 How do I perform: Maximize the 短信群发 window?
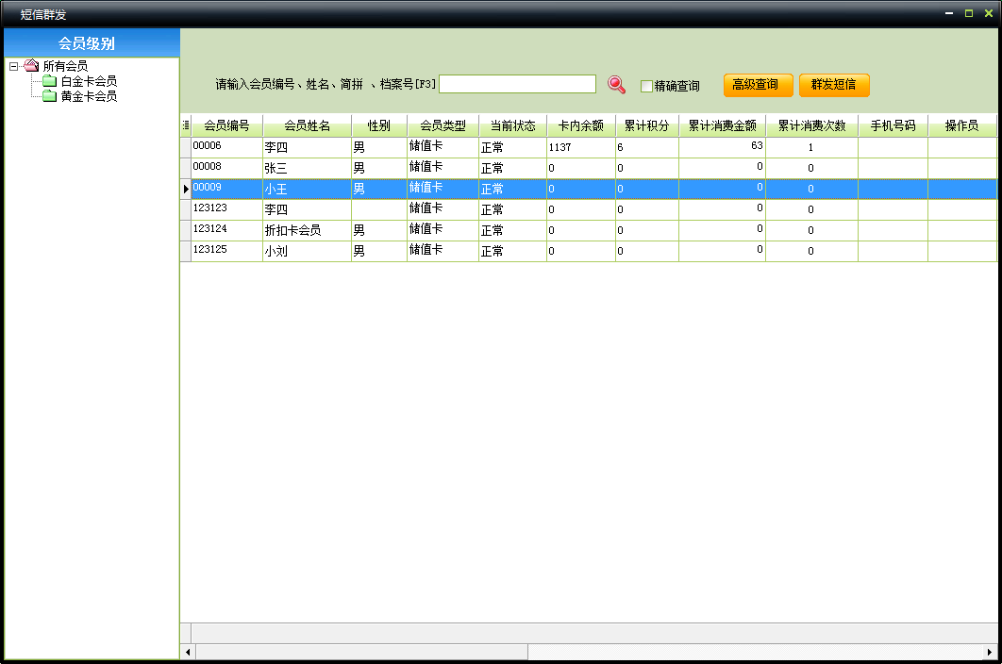[x=969, y=13]
